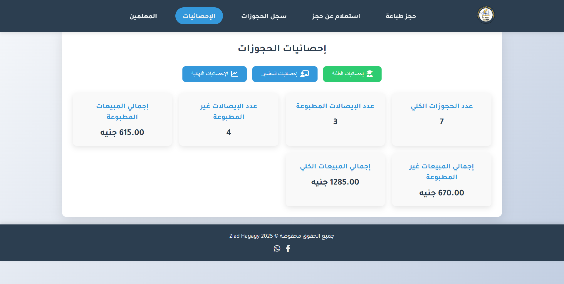Show إحصائيات الطلبة statistics
Screen dimensions: 564x284
pyautogui.click(x=352, y=74)
